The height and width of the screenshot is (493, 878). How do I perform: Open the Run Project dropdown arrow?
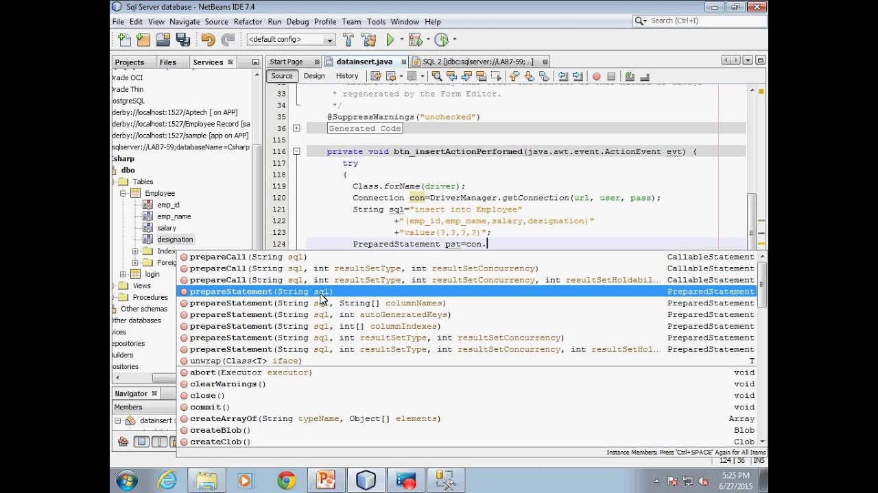[401, 40]
